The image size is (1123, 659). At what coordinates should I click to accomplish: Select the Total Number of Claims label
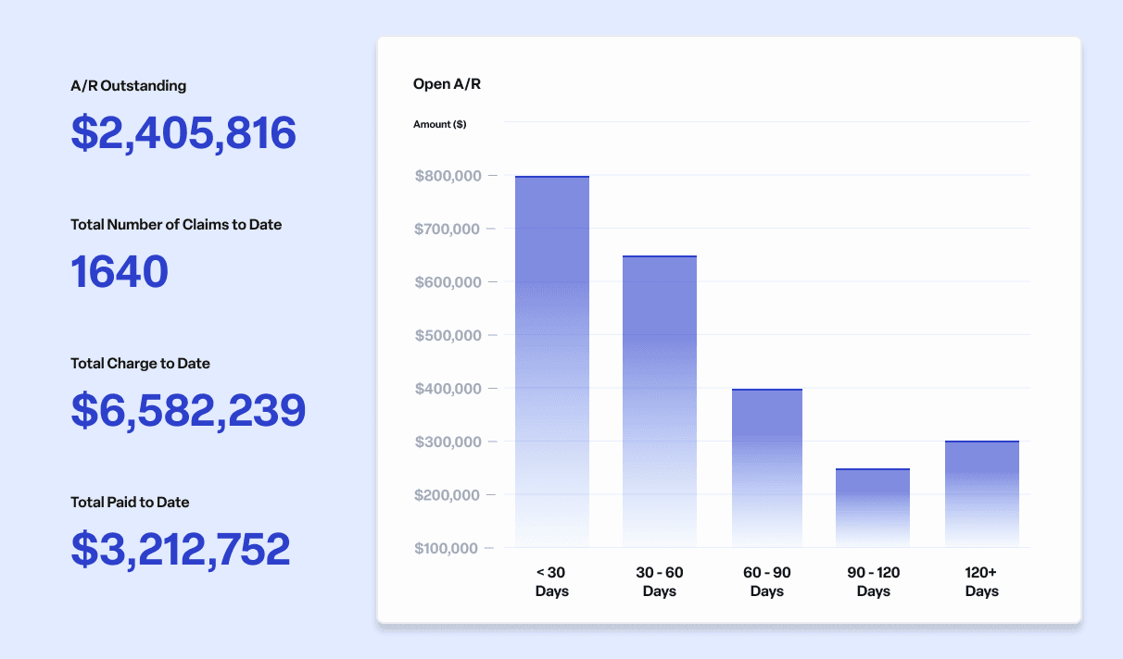coord(176,225)
